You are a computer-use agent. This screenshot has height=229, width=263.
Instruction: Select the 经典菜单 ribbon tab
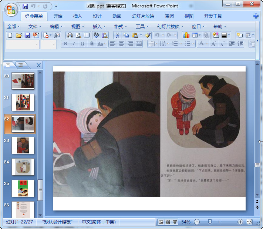click(34, 16)
